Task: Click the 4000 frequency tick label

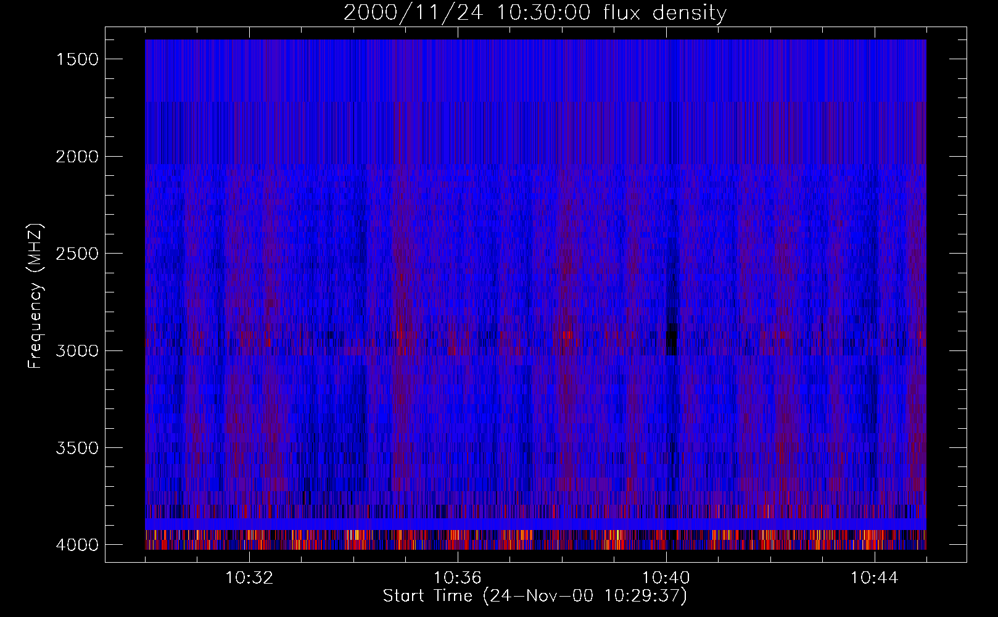Action: click(77, 545)
